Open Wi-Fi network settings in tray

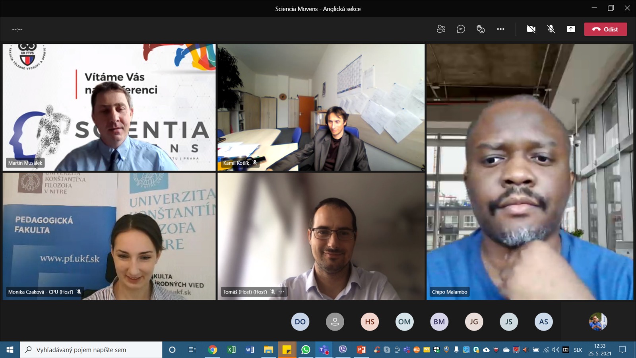click(546, 350)
